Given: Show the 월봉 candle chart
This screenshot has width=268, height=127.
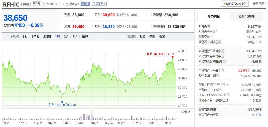Looking at the screenshot, I should (162, 37).
